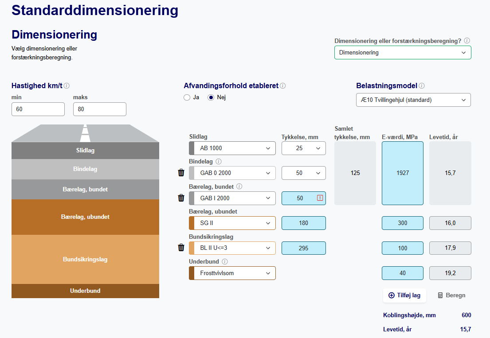This screenshot has height=338, width=490.
Task: Select the Nej radio button
Action: [211, 97]
